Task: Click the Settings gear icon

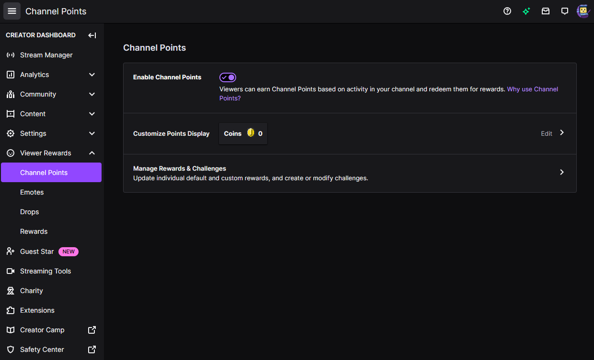Action: (x=11, y=133)
